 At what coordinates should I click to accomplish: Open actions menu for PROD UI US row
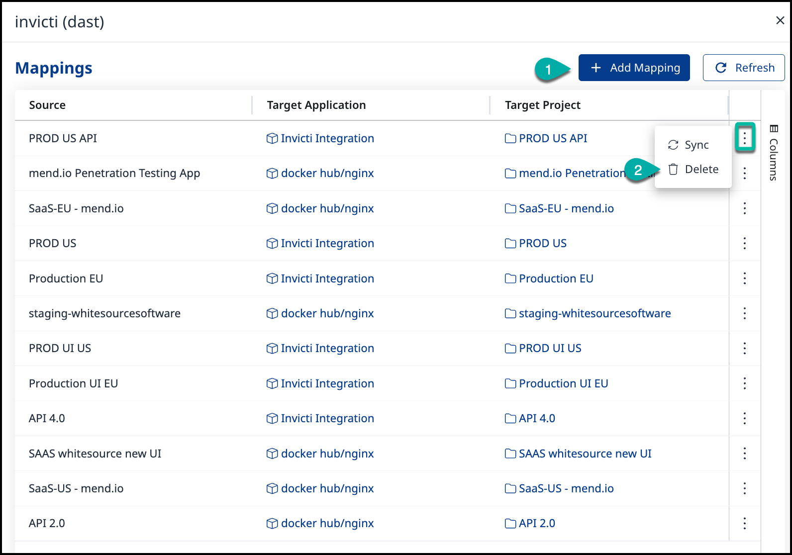744,348
